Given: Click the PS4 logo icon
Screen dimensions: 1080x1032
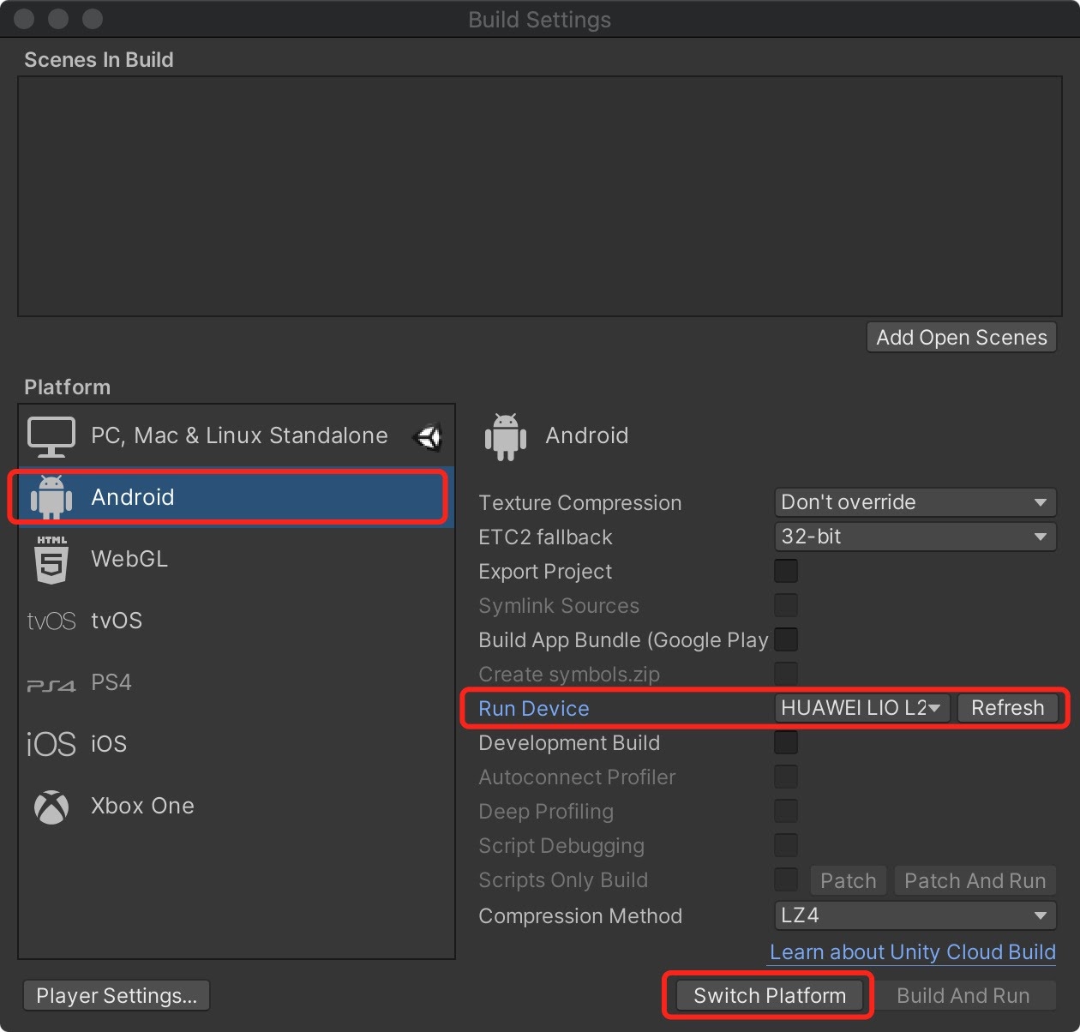Looking at the screenshot, I should click(x=51, y=685).
